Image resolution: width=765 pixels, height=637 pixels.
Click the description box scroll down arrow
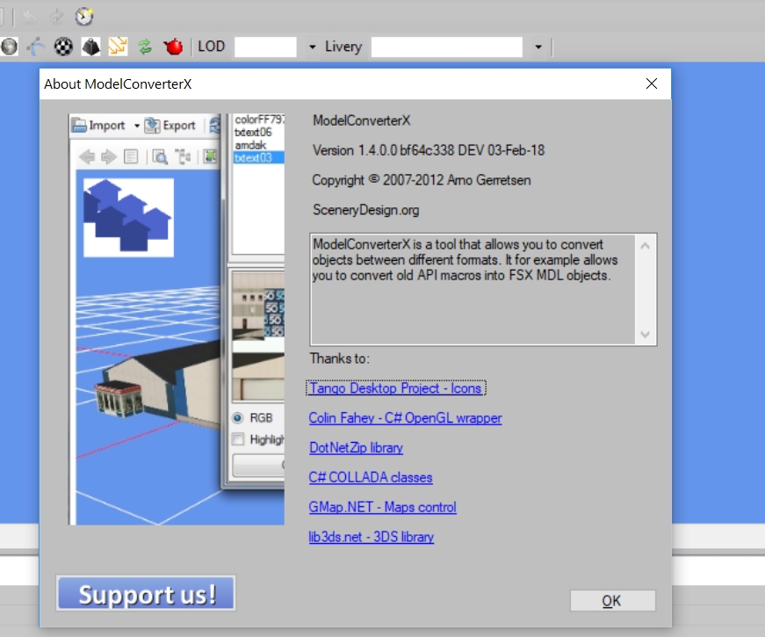[x=645, y=335]
